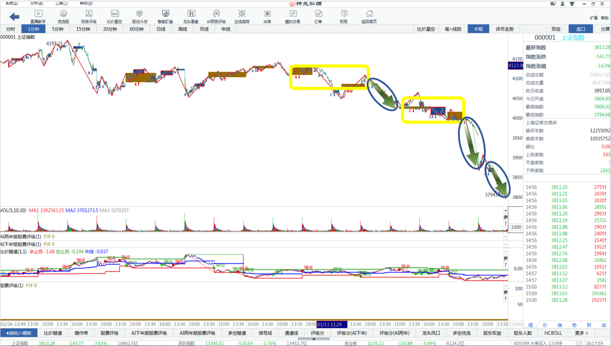Open 直播教学 live teaching icon

coord(38,17)
